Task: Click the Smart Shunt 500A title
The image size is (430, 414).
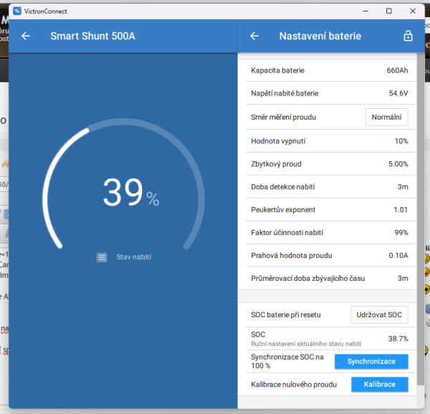Action: (x=92, y=36)
